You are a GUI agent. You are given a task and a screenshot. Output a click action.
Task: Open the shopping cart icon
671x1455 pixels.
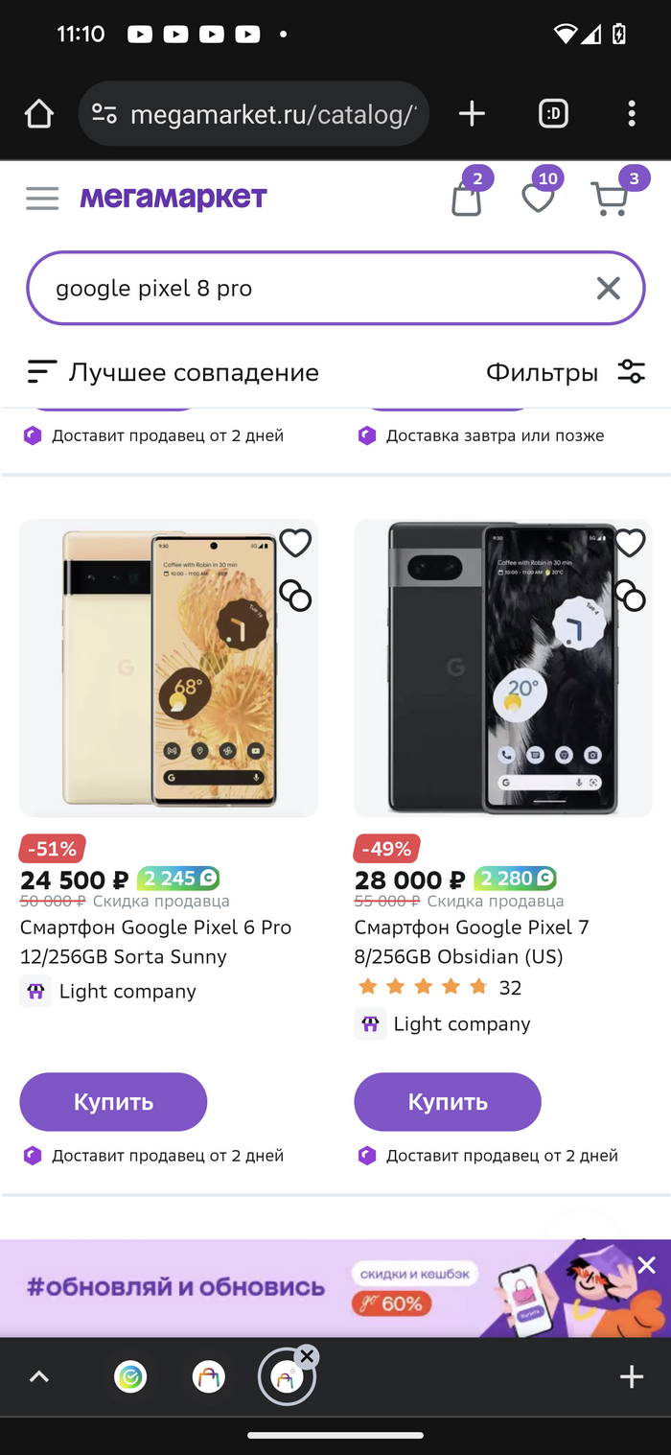coord(610,199)
